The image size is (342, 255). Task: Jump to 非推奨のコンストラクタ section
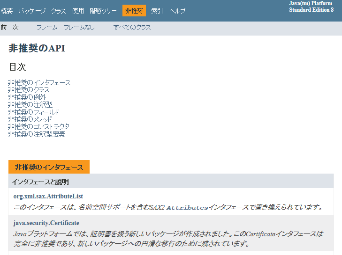point(39,127)
